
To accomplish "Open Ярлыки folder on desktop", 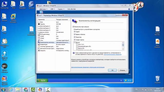I will 4,17.
